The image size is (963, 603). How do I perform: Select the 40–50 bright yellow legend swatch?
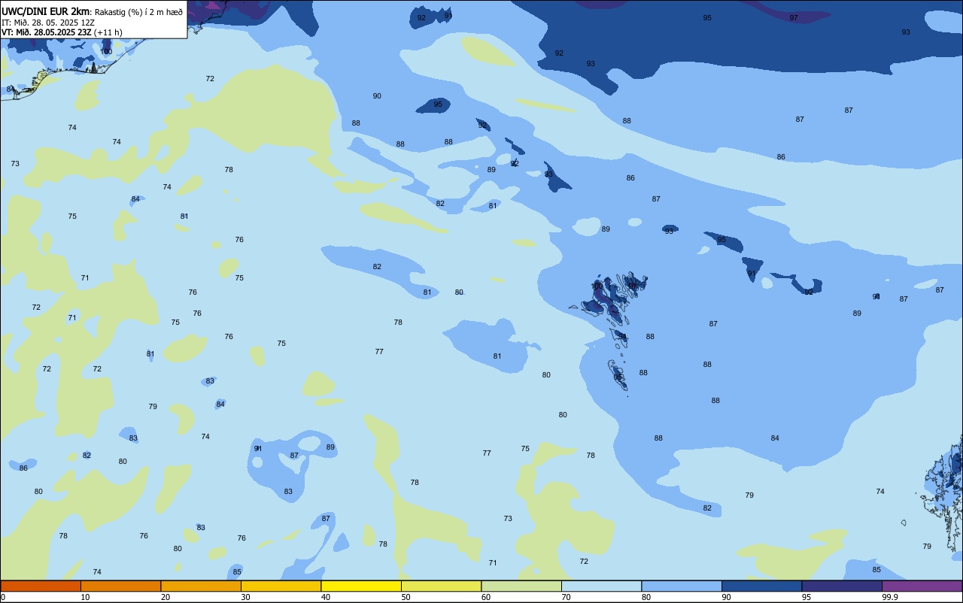tap(361, 586)
